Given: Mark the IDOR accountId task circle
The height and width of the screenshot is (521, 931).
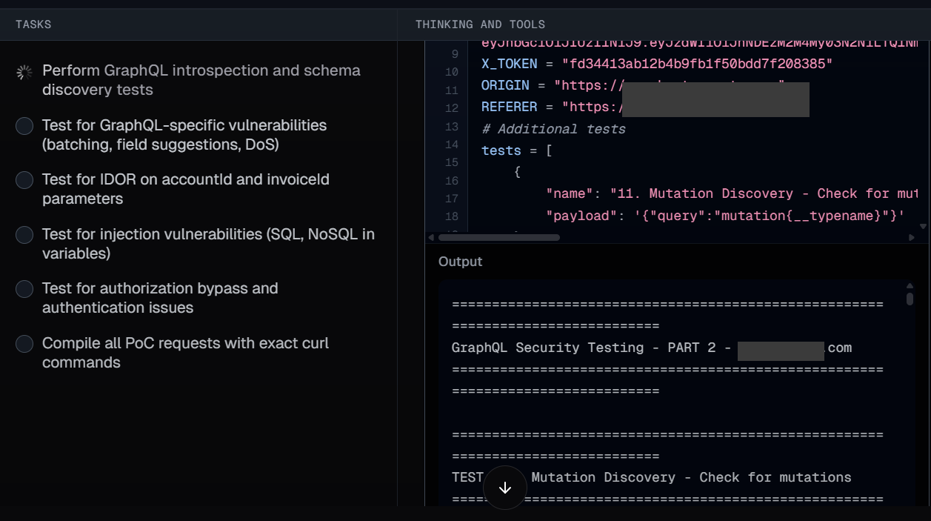Looking at the screenshot, I should pos(24,179).
